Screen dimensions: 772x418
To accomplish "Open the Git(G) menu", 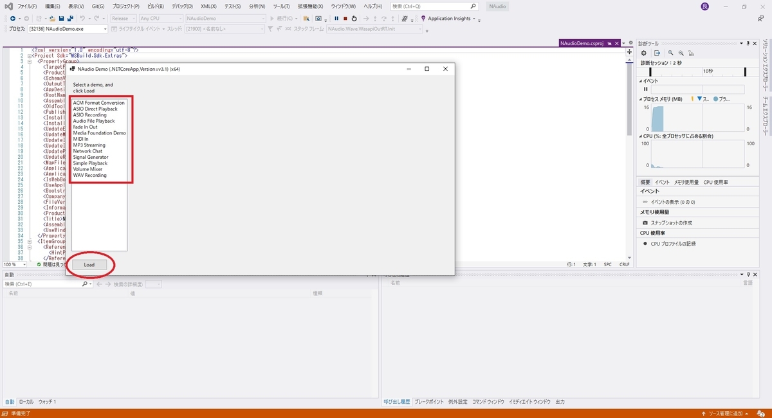I will pos(98,6).
